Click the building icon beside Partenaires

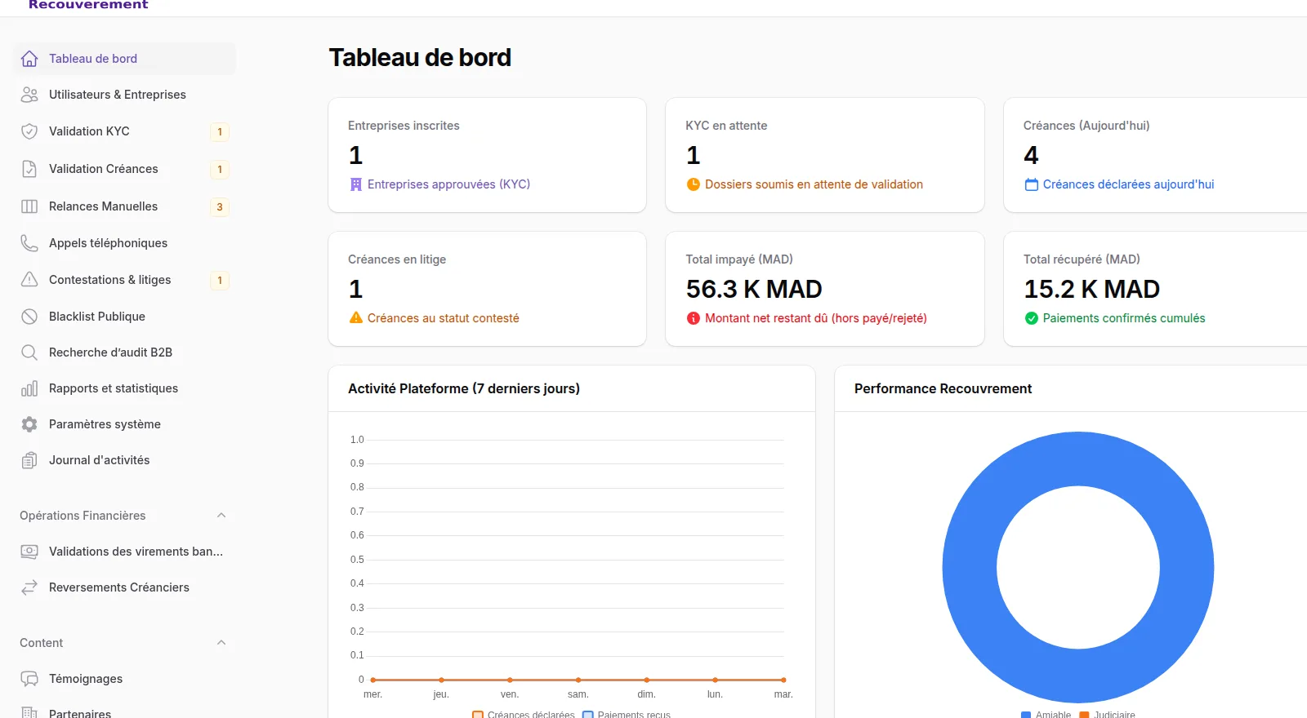tap(29, 712)
